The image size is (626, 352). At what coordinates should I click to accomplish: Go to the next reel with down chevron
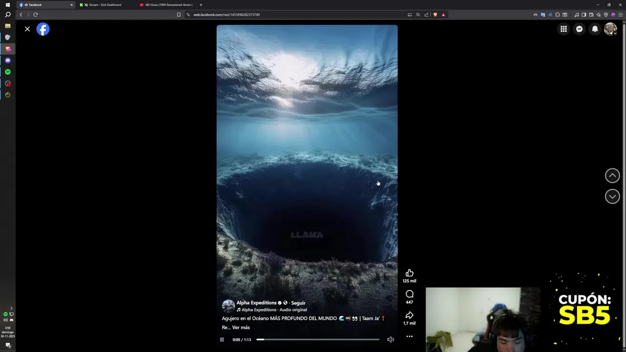pos(612,197)
